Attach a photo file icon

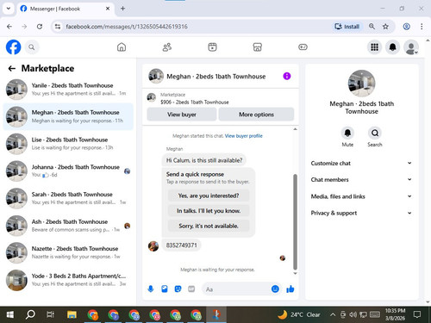[x=165, y=289]
